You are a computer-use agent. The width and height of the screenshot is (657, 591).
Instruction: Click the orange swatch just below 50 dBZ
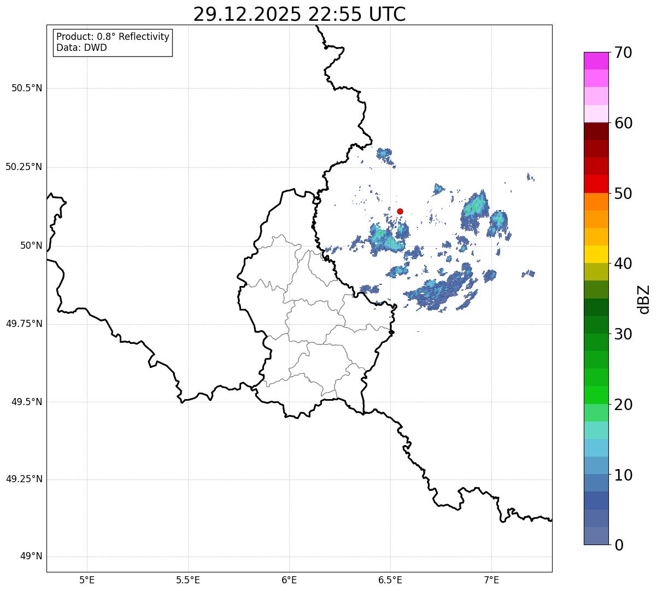tap(596, 202)
